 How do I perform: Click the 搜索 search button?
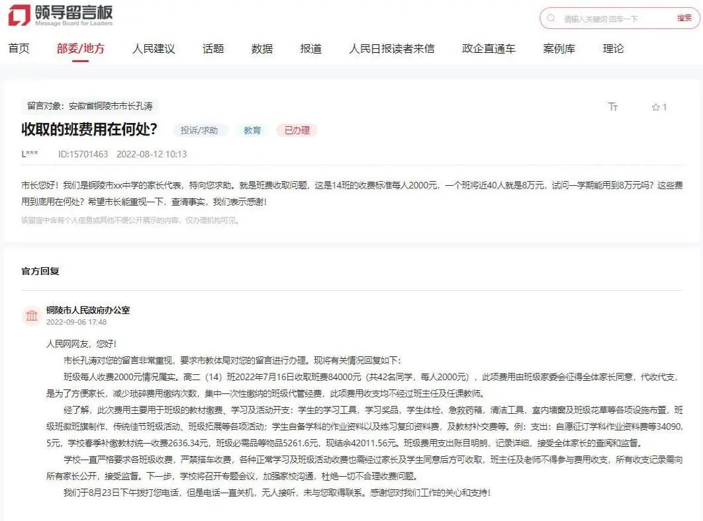684,18
